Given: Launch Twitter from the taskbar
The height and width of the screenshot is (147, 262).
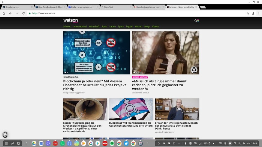Looking at the screenshot, I should pyautogui.click(x=126, y=143).
